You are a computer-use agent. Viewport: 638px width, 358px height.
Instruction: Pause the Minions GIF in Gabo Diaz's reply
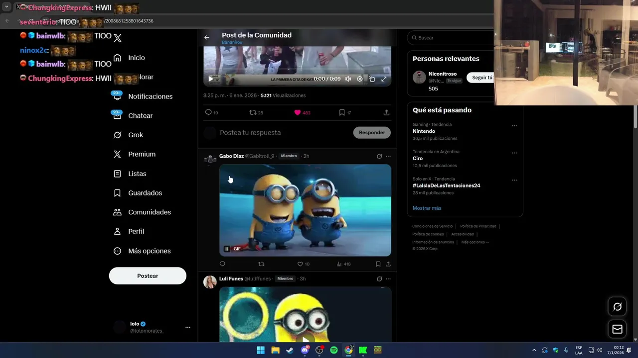click(227, 249)
